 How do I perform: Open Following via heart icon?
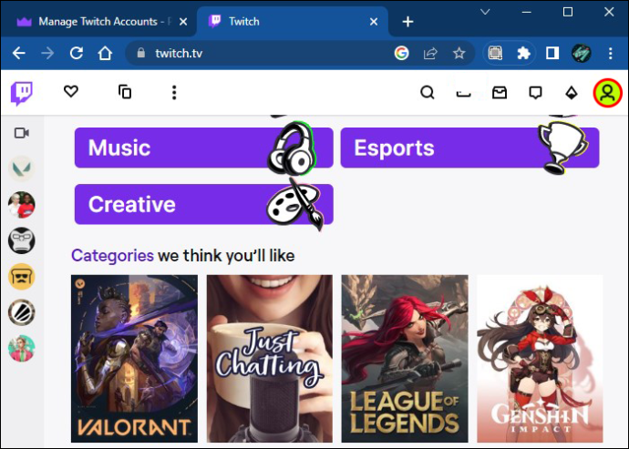point(71,91)
